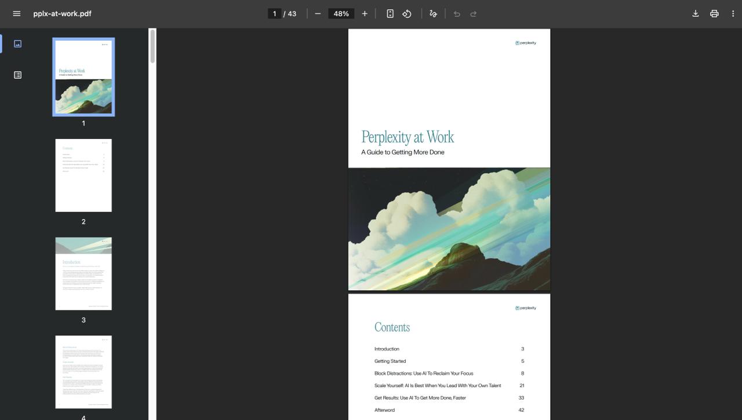This screenshot has height=420, width=742.
Task: Click the undo arrow icon
Action: click(x=457, y=13)
